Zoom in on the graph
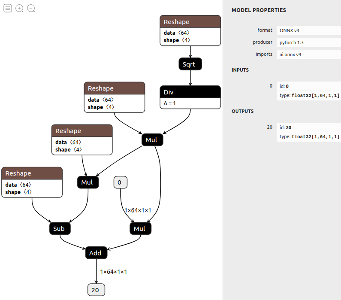 coord(19,8)
